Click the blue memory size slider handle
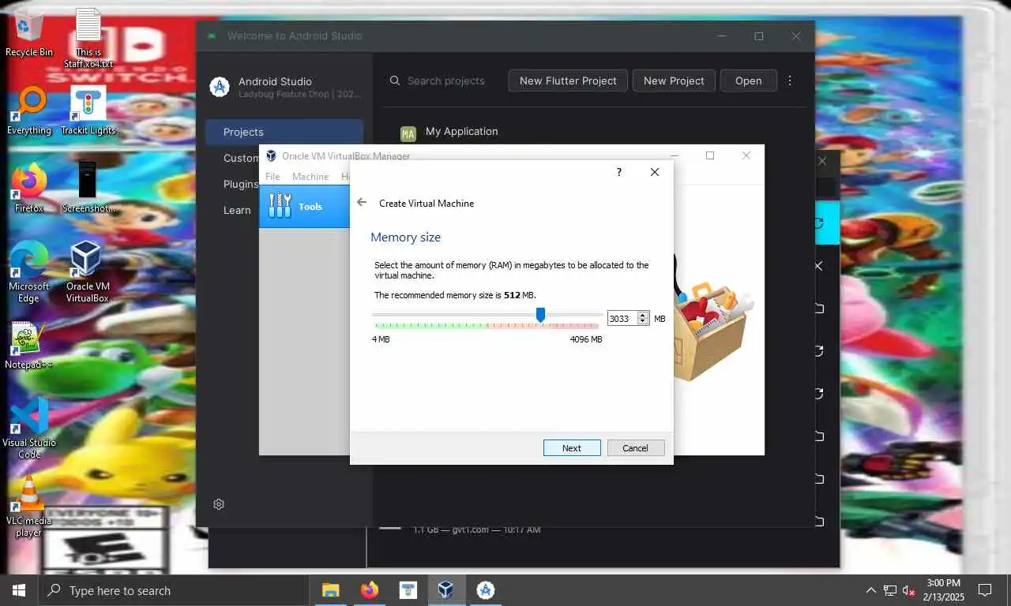Viewport: 1011px width, 606px height. pyautogui.click(x=540, y=315)
